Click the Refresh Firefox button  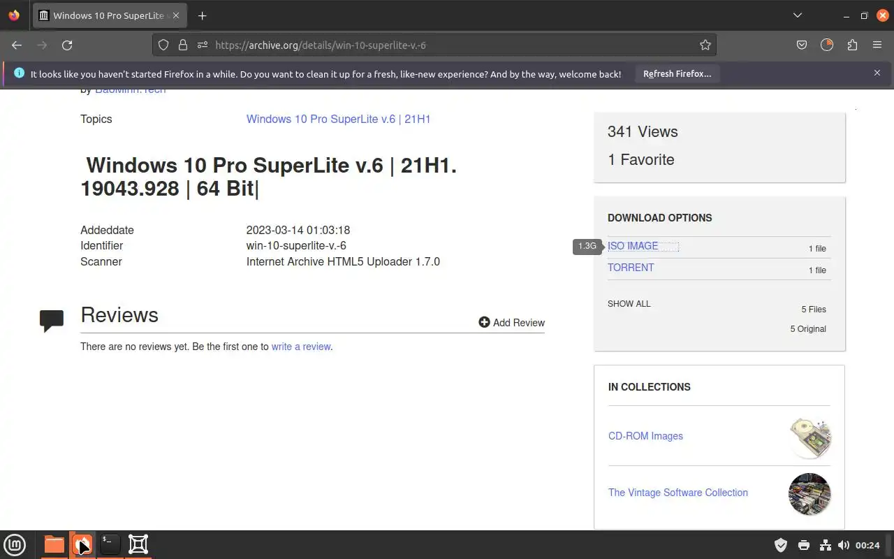(x=677, y=73)
